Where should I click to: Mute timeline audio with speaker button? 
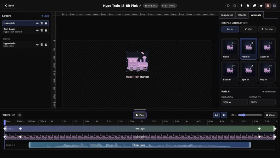click(x=224, y=115)
